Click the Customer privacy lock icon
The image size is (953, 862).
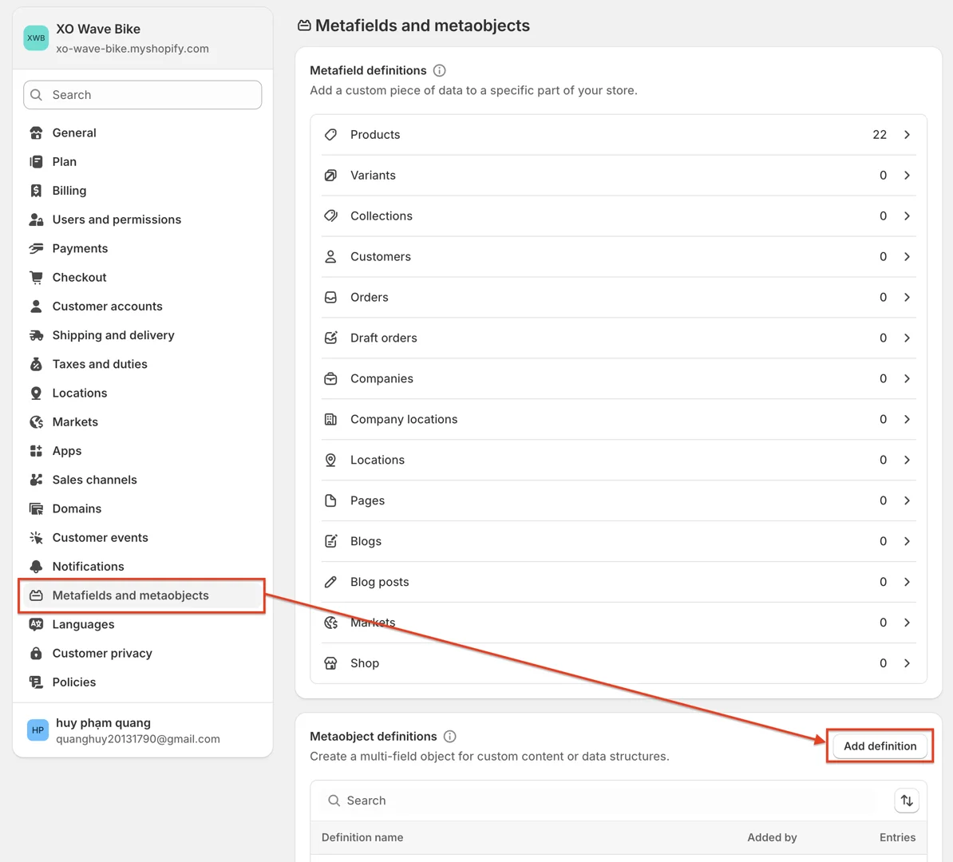37,654
